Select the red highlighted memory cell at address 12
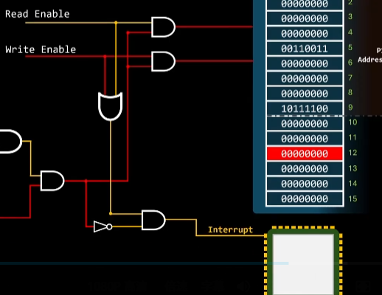The image size is (382, 295). pyautogui.click(x=305, y=153)
